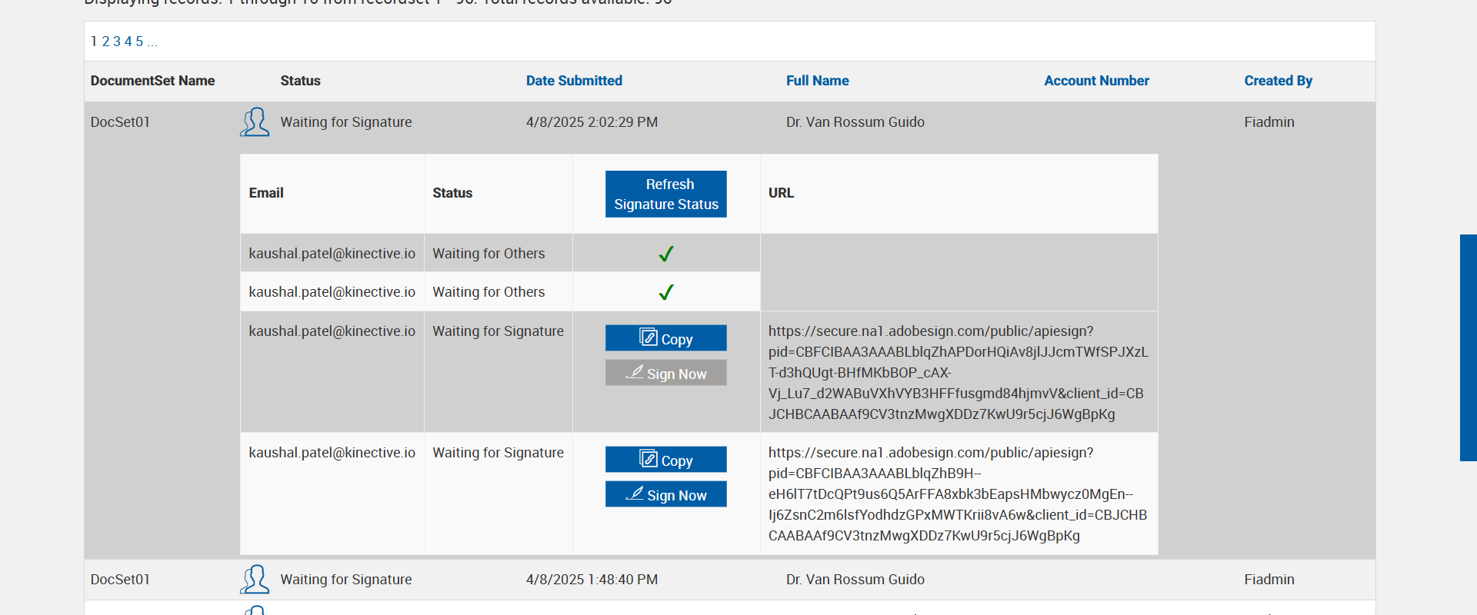Jump to page 5 of results
1477x615 pixels.
139,42
